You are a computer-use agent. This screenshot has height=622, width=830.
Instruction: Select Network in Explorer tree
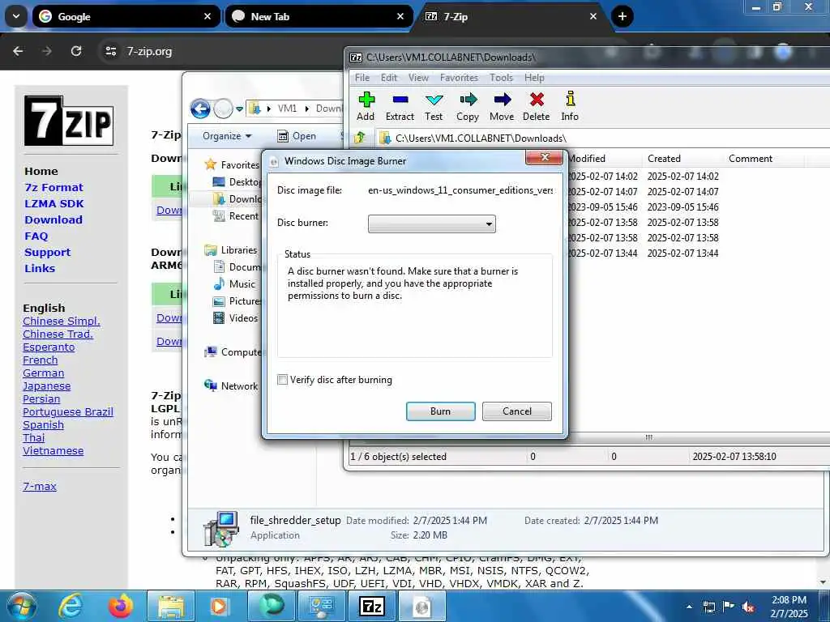pos(231,386)
